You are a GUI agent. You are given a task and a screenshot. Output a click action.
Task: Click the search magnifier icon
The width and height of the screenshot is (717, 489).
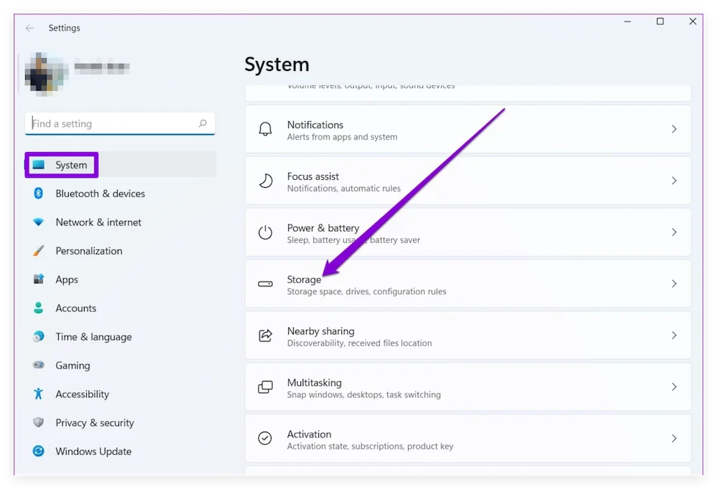tap(203, 123)
